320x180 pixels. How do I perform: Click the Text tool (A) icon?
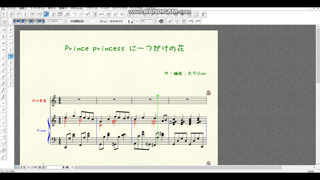[115, 14]
